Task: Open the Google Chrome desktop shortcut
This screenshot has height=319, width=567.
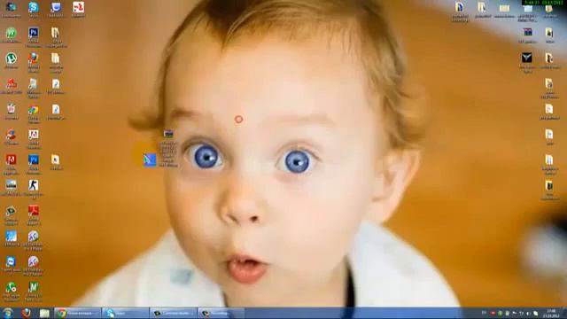Action: (34, 110)
